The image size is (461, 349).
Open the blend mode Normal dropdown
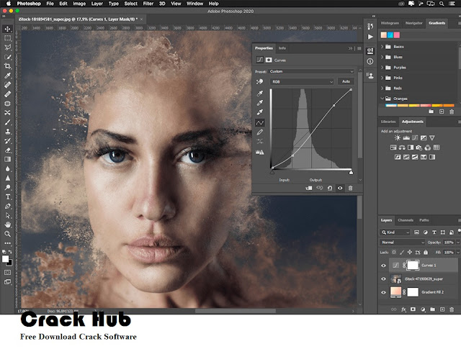coord(402,243)
